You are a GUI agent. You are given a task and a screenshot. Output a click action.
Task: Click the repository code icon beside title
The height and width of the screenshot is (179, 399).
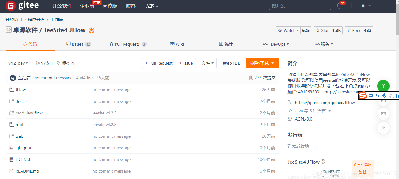click(x=9, y=30)
